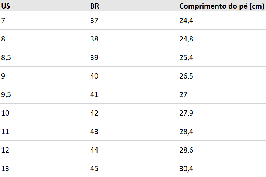Select the 26,5 foot length cell

(186, 76)
